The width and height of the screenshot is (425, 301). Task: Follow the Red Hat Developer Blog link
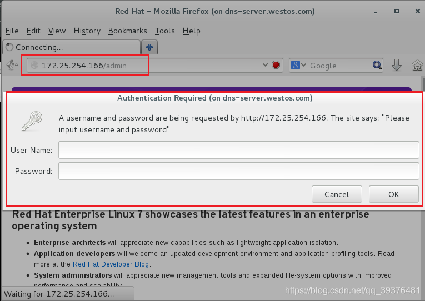coord(111,264)
